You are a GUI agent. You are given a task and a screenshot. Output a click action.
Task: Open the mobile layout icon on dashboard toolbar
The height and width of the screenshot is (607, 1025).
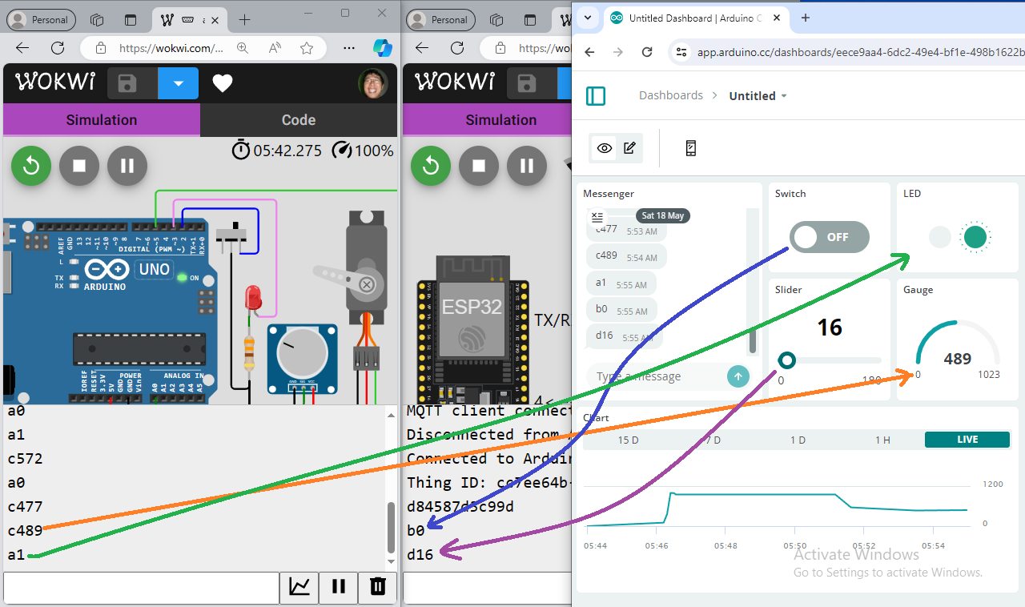click(x=691, y=148)
